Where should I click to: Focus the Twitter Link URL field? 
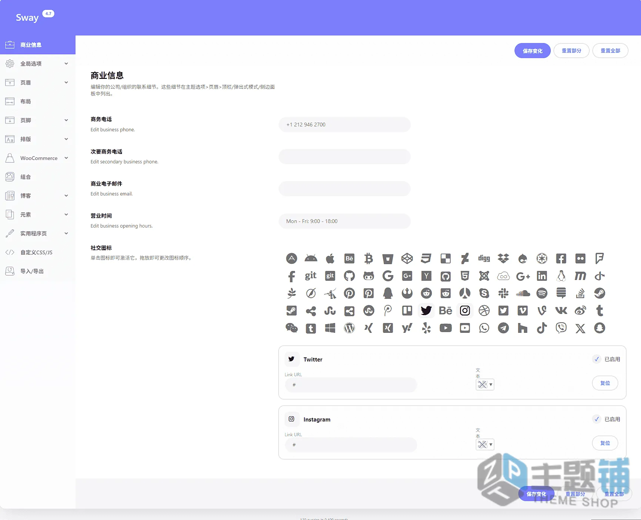click(351, 385)
